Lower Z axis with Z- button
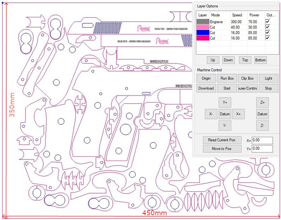281x220 pixels. tap(263, 126)
